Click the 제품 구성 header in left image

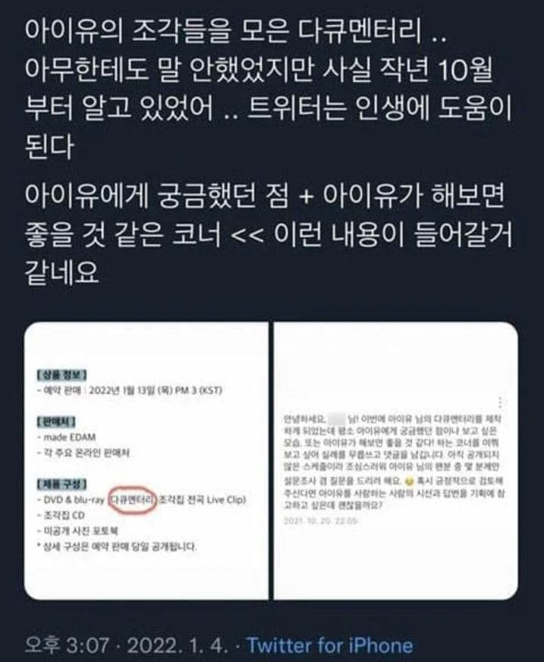61,484
